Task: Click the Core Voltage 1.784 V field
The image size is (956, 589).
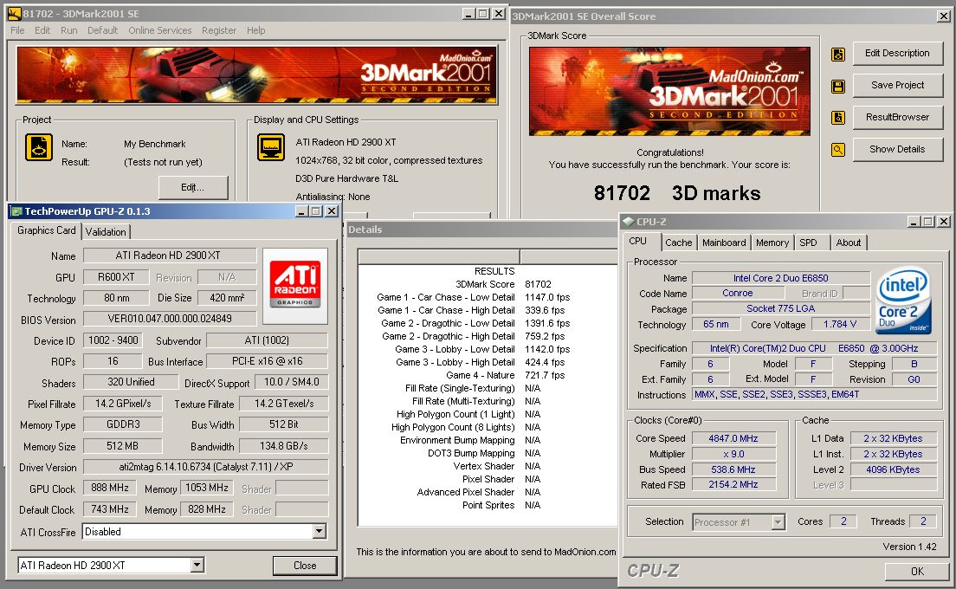Action: pyautogui.click(x=840, y=324)
